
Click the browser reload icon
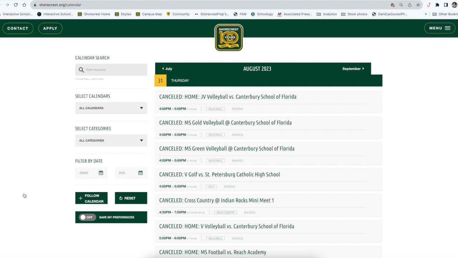[x=16, y=5]
